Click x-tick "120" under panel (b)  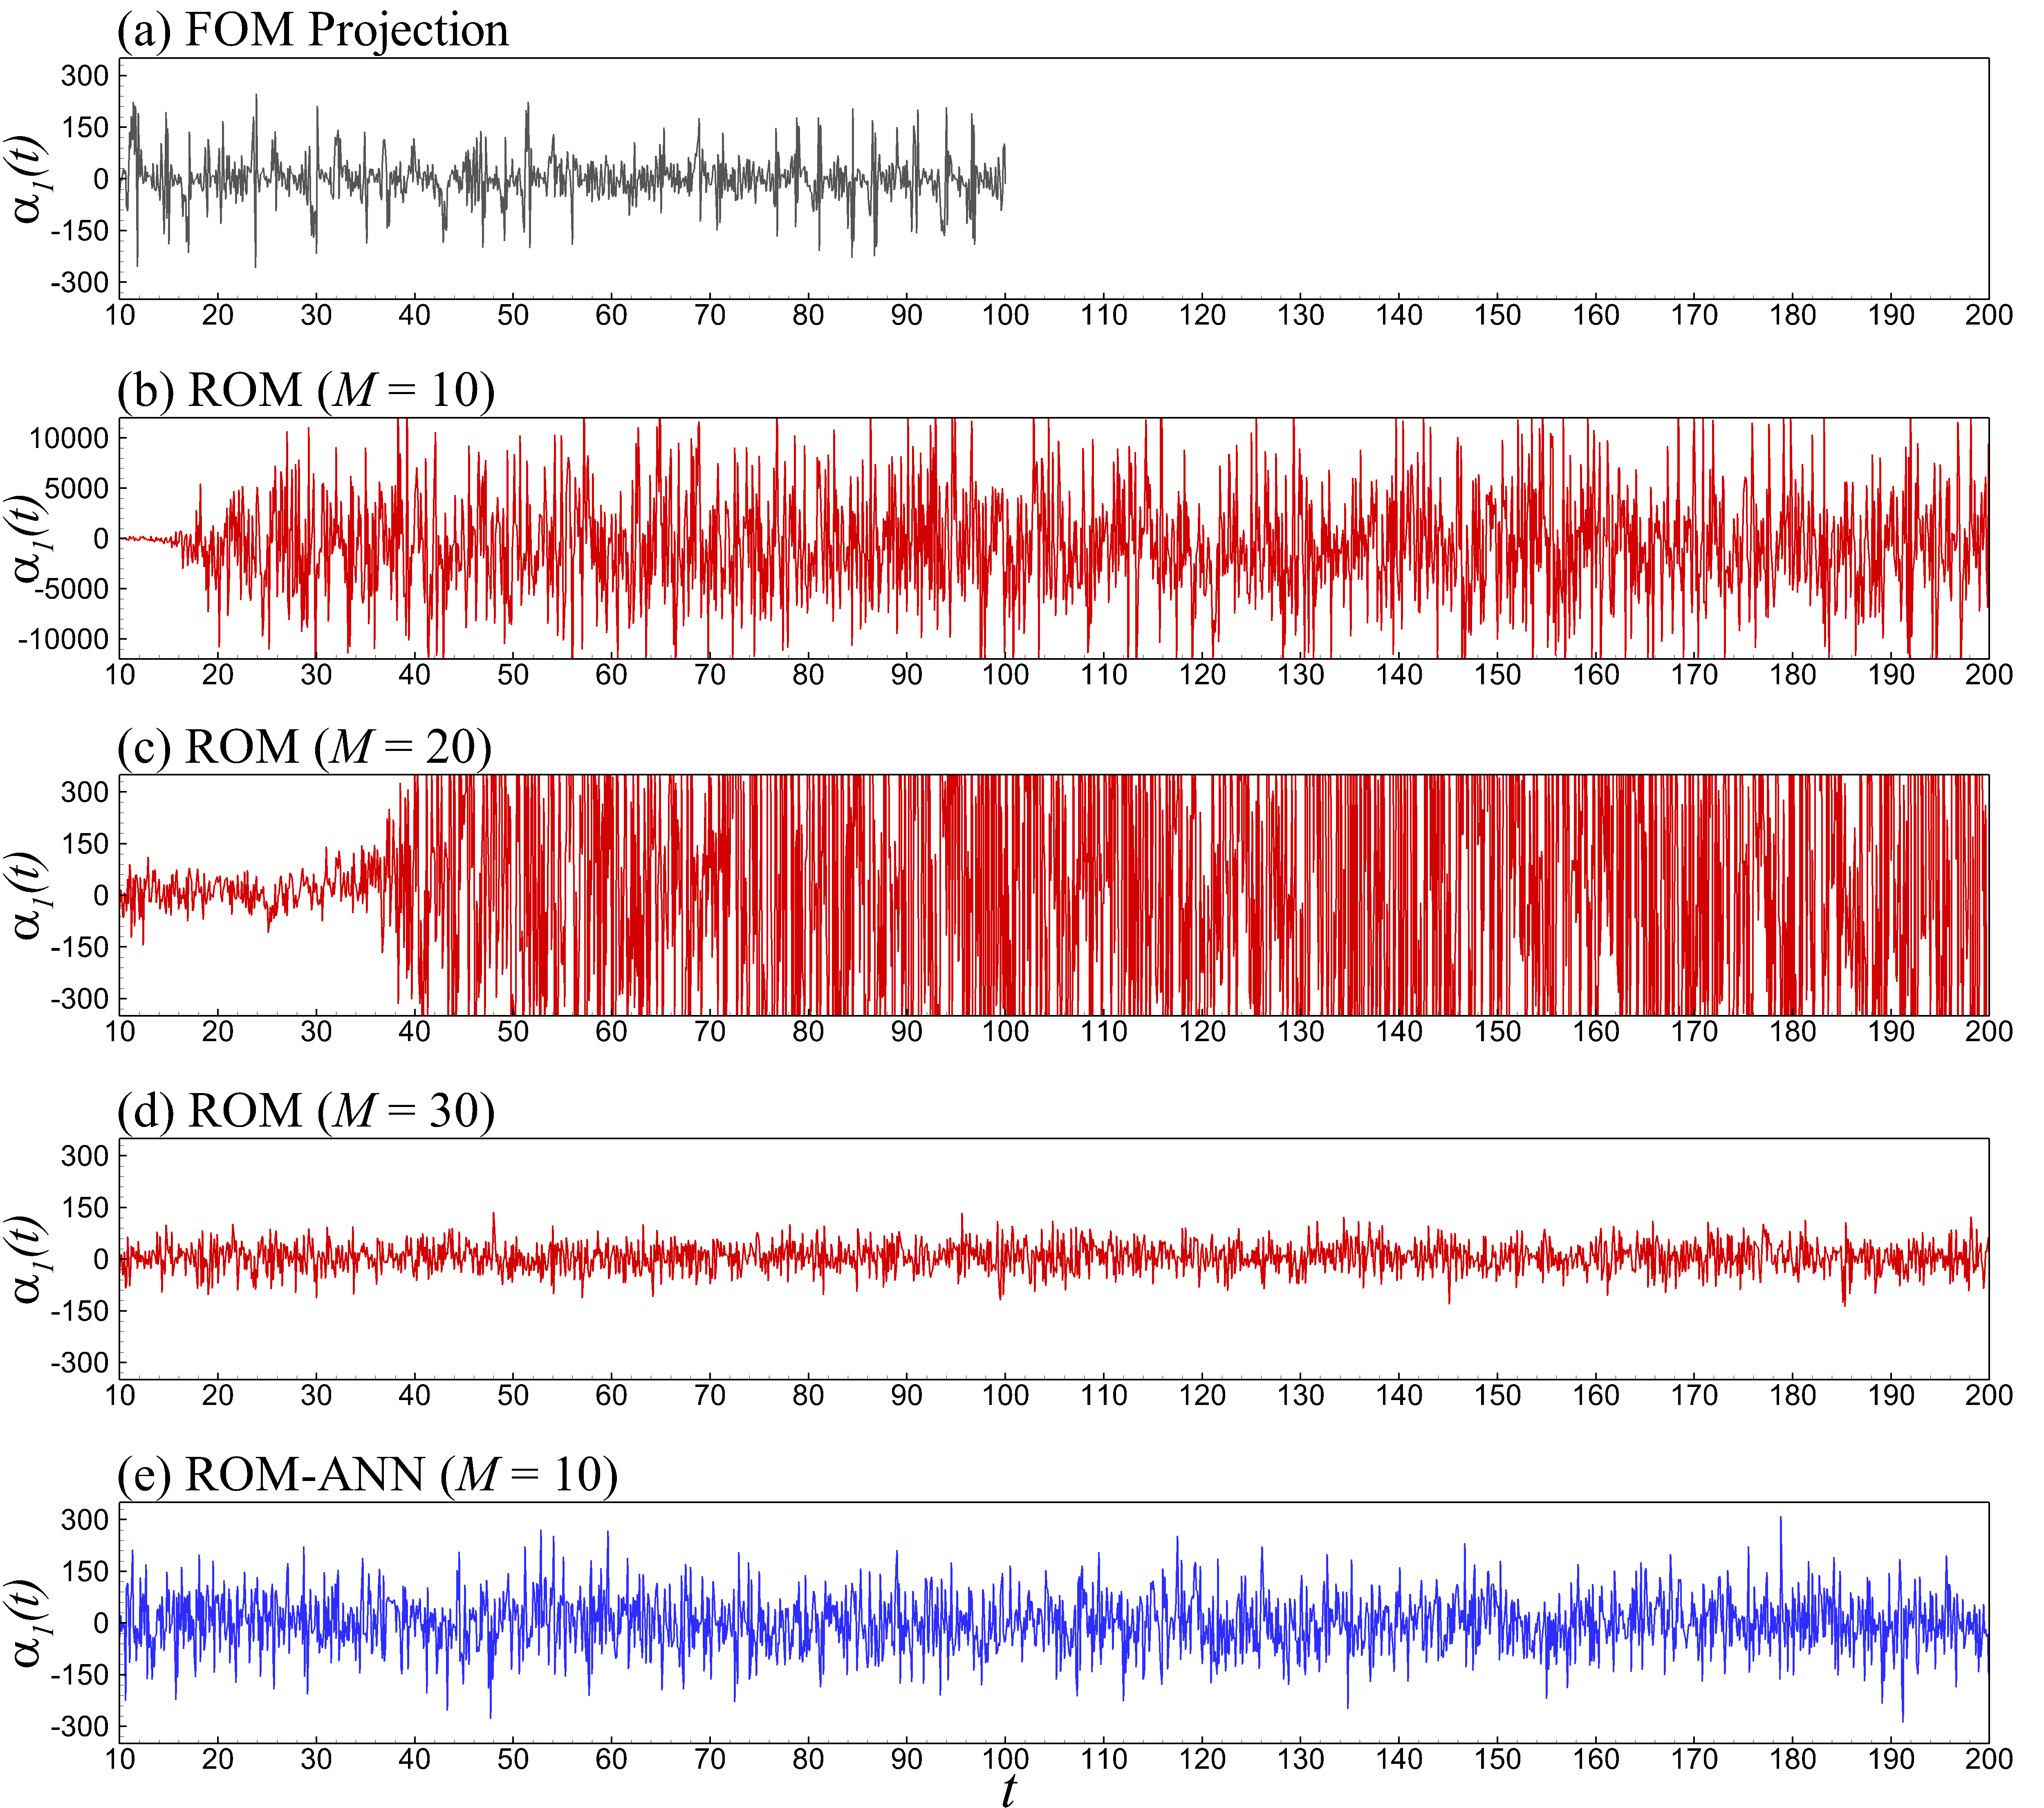point(1202,674)
